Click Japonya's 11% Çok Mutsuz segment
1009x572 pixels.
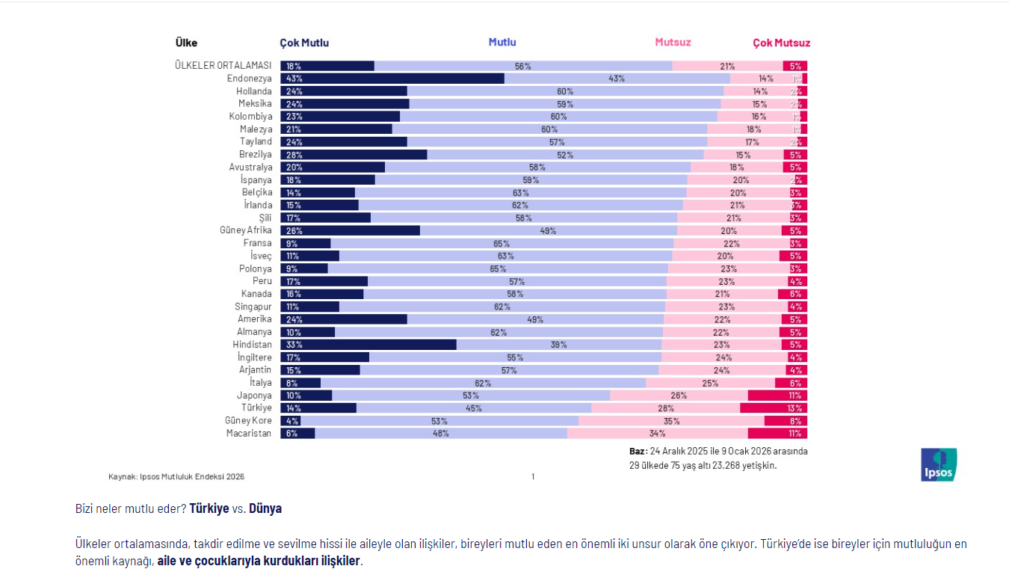tap(777, 396)
